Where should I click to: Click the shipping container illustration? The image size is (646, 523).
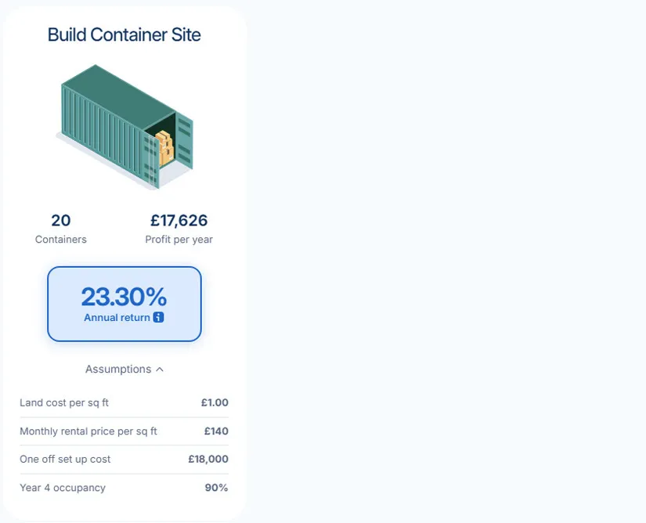pyautogui.click(x=125, y=126)
